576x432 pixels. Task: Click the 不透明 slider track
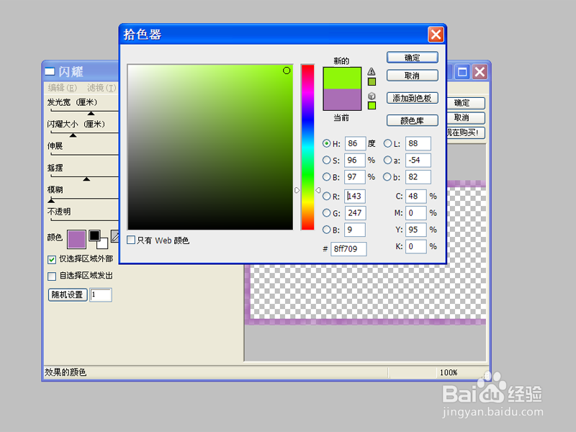[84, 220]
